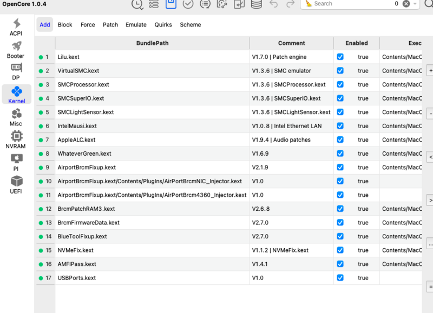Open the ACPI section in sidebar
This screenshot has height=313, width=433.
(x=16, y=27)
